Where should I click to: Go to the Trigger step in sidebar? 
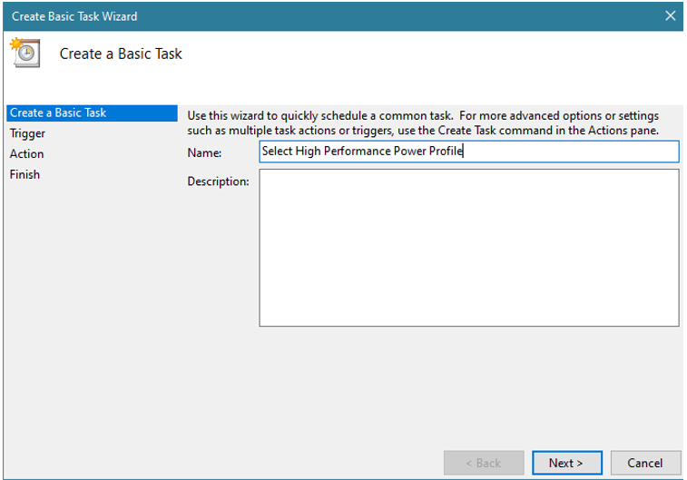[28, 133]
